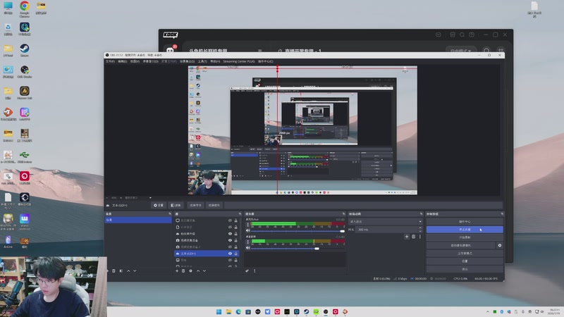Viewport: 564px width, 317px height.
Task: Remove scene transition with trash icon
Action: point(413,237)
